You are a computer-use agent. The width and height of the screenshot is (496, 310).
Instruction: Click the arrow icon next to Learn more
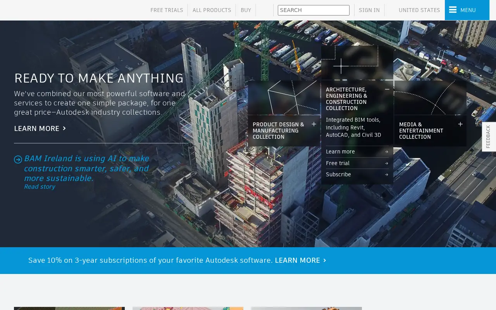[x=386, y=152]
